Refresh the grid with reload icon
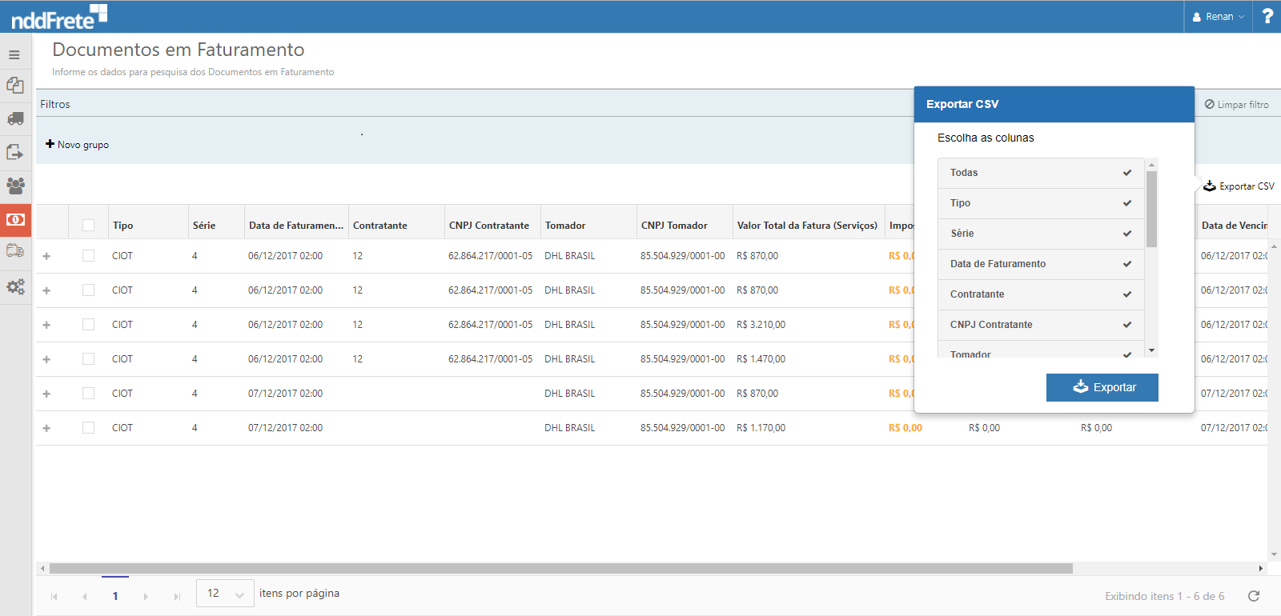The width and height of the screenshot is (1281, 616). (x=1254, y=596)
